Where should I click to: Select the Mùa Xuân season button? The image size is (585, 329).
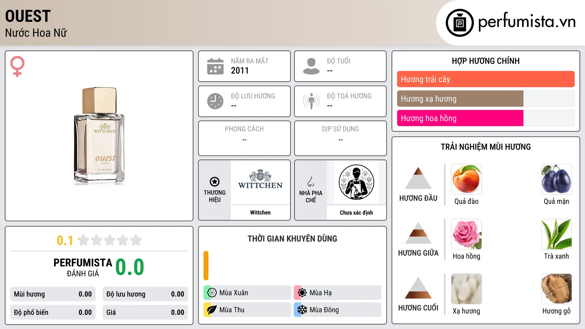pos(247,293)
